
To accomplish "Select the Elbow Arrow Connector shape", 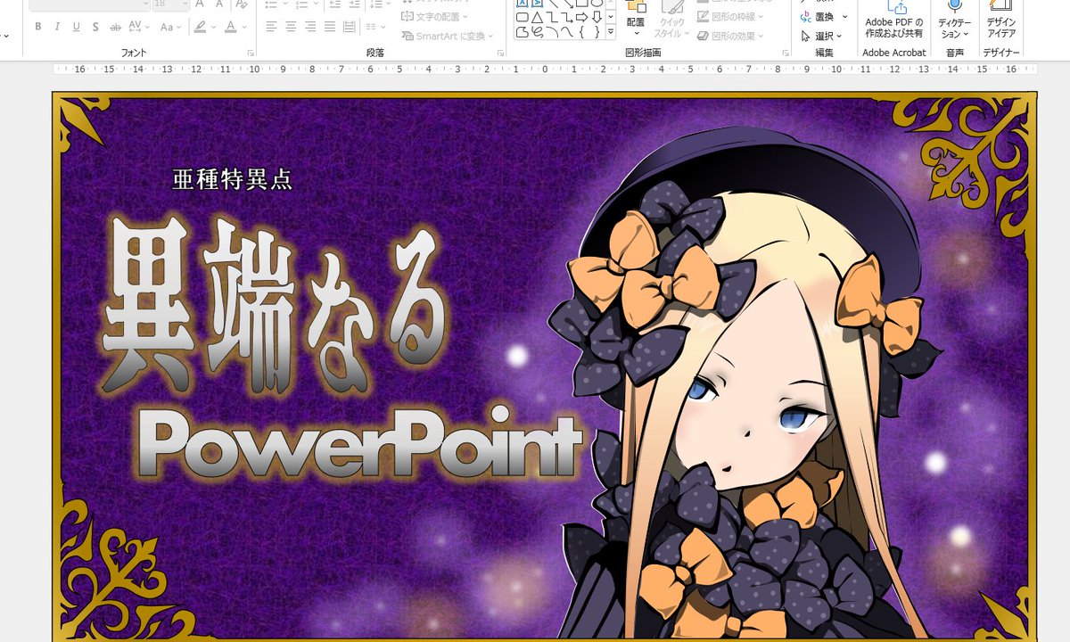I will (x=566, y=17).
